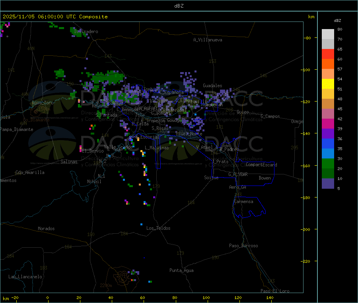Click the Lag.Llancanelo label
This screenshot has height=303, width=358.
coord(25,277)
